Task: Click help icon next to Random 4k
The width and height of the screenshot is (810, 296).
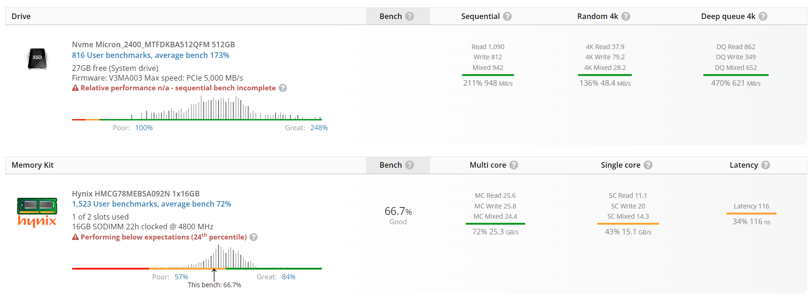Action: coord(626,16)
